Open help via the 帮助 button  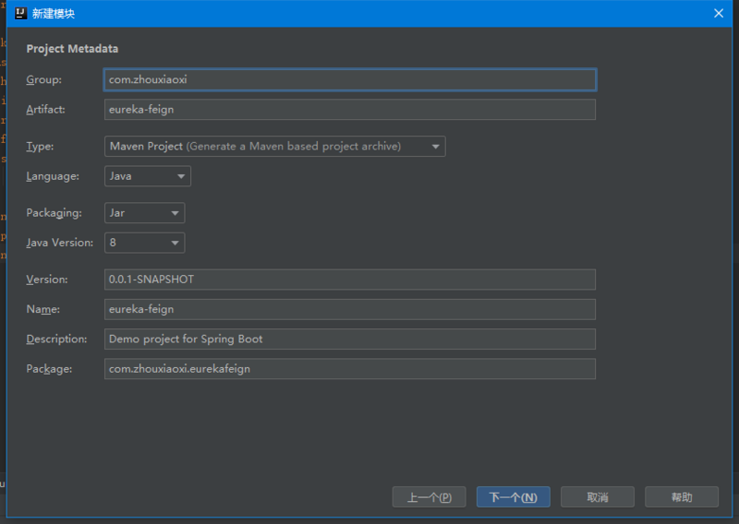(681, 497)
